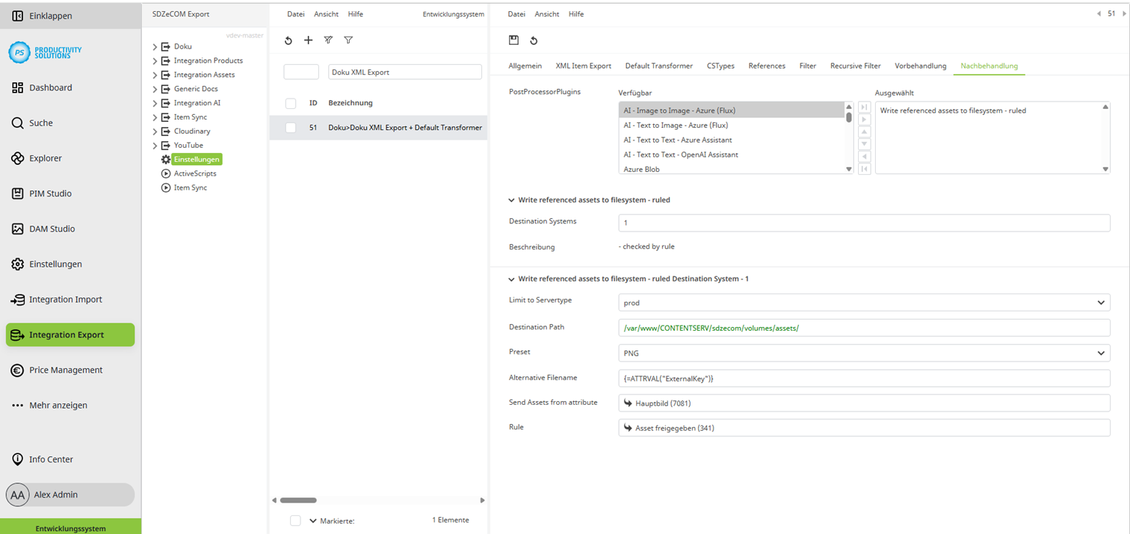Check the Markierte checkbox at the bottom
Screen dimensions: 1130x534
[296, 521]
